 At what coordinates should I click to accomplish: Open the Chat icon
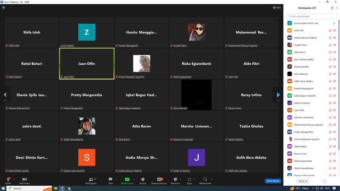(x=110, y=179)
